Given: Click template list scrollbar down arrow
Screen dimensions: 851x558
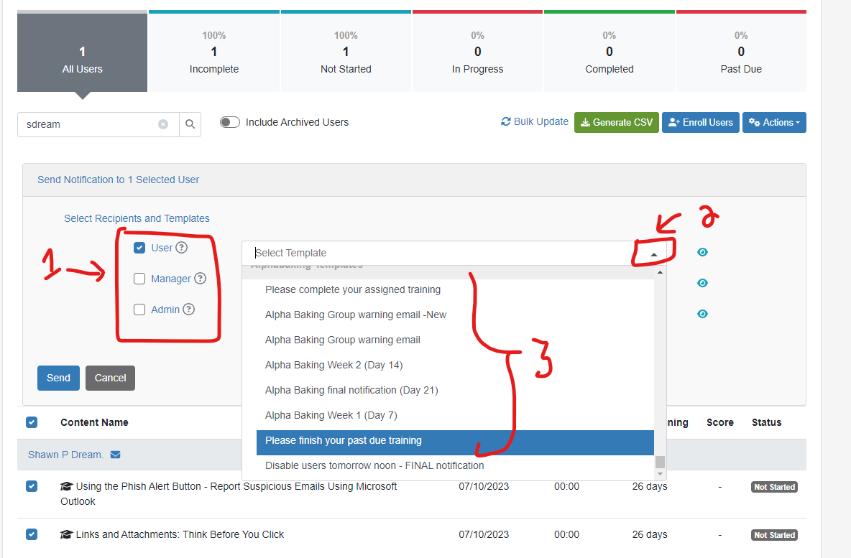Looking at the screenshot, I should coord(660,473).
